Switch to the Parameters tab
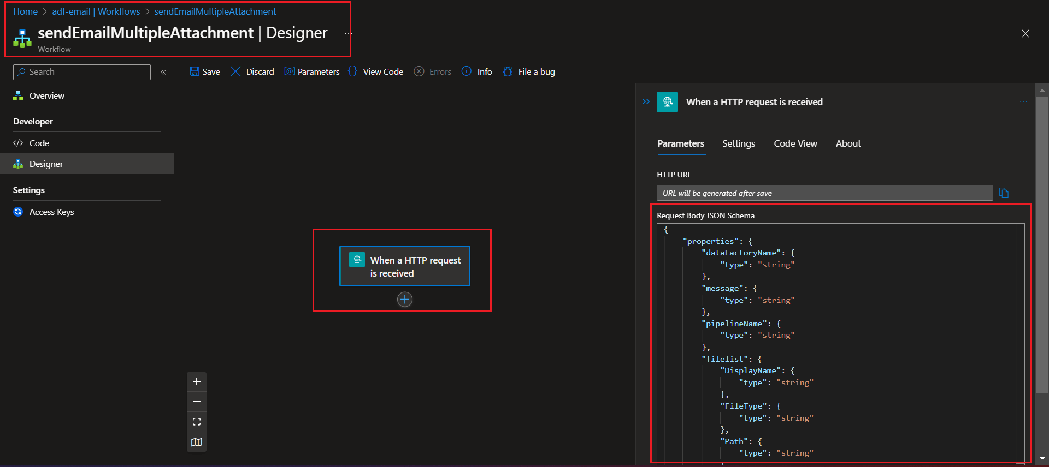This screenshot has width=1049, height=467. coord(681,143)
